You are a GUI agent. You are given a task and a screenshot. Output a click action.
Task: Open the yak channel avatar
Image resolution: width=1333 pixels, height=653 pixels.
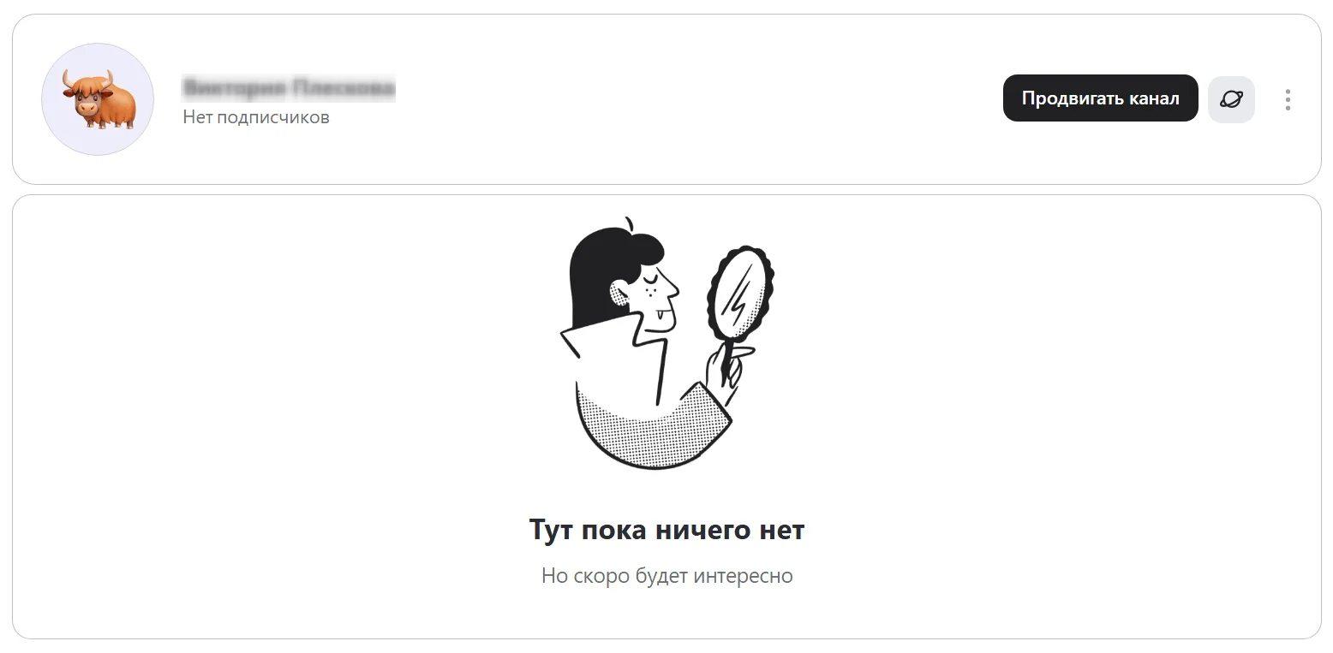tap(98, 99)
